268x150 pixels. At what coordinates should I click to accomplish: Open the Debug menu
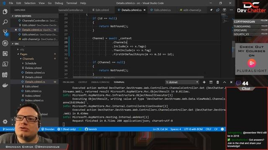(x=59, y=3)
